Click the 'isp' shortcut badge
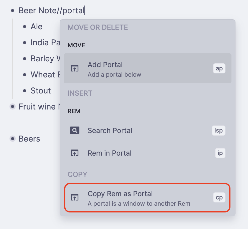 (219, 131)
